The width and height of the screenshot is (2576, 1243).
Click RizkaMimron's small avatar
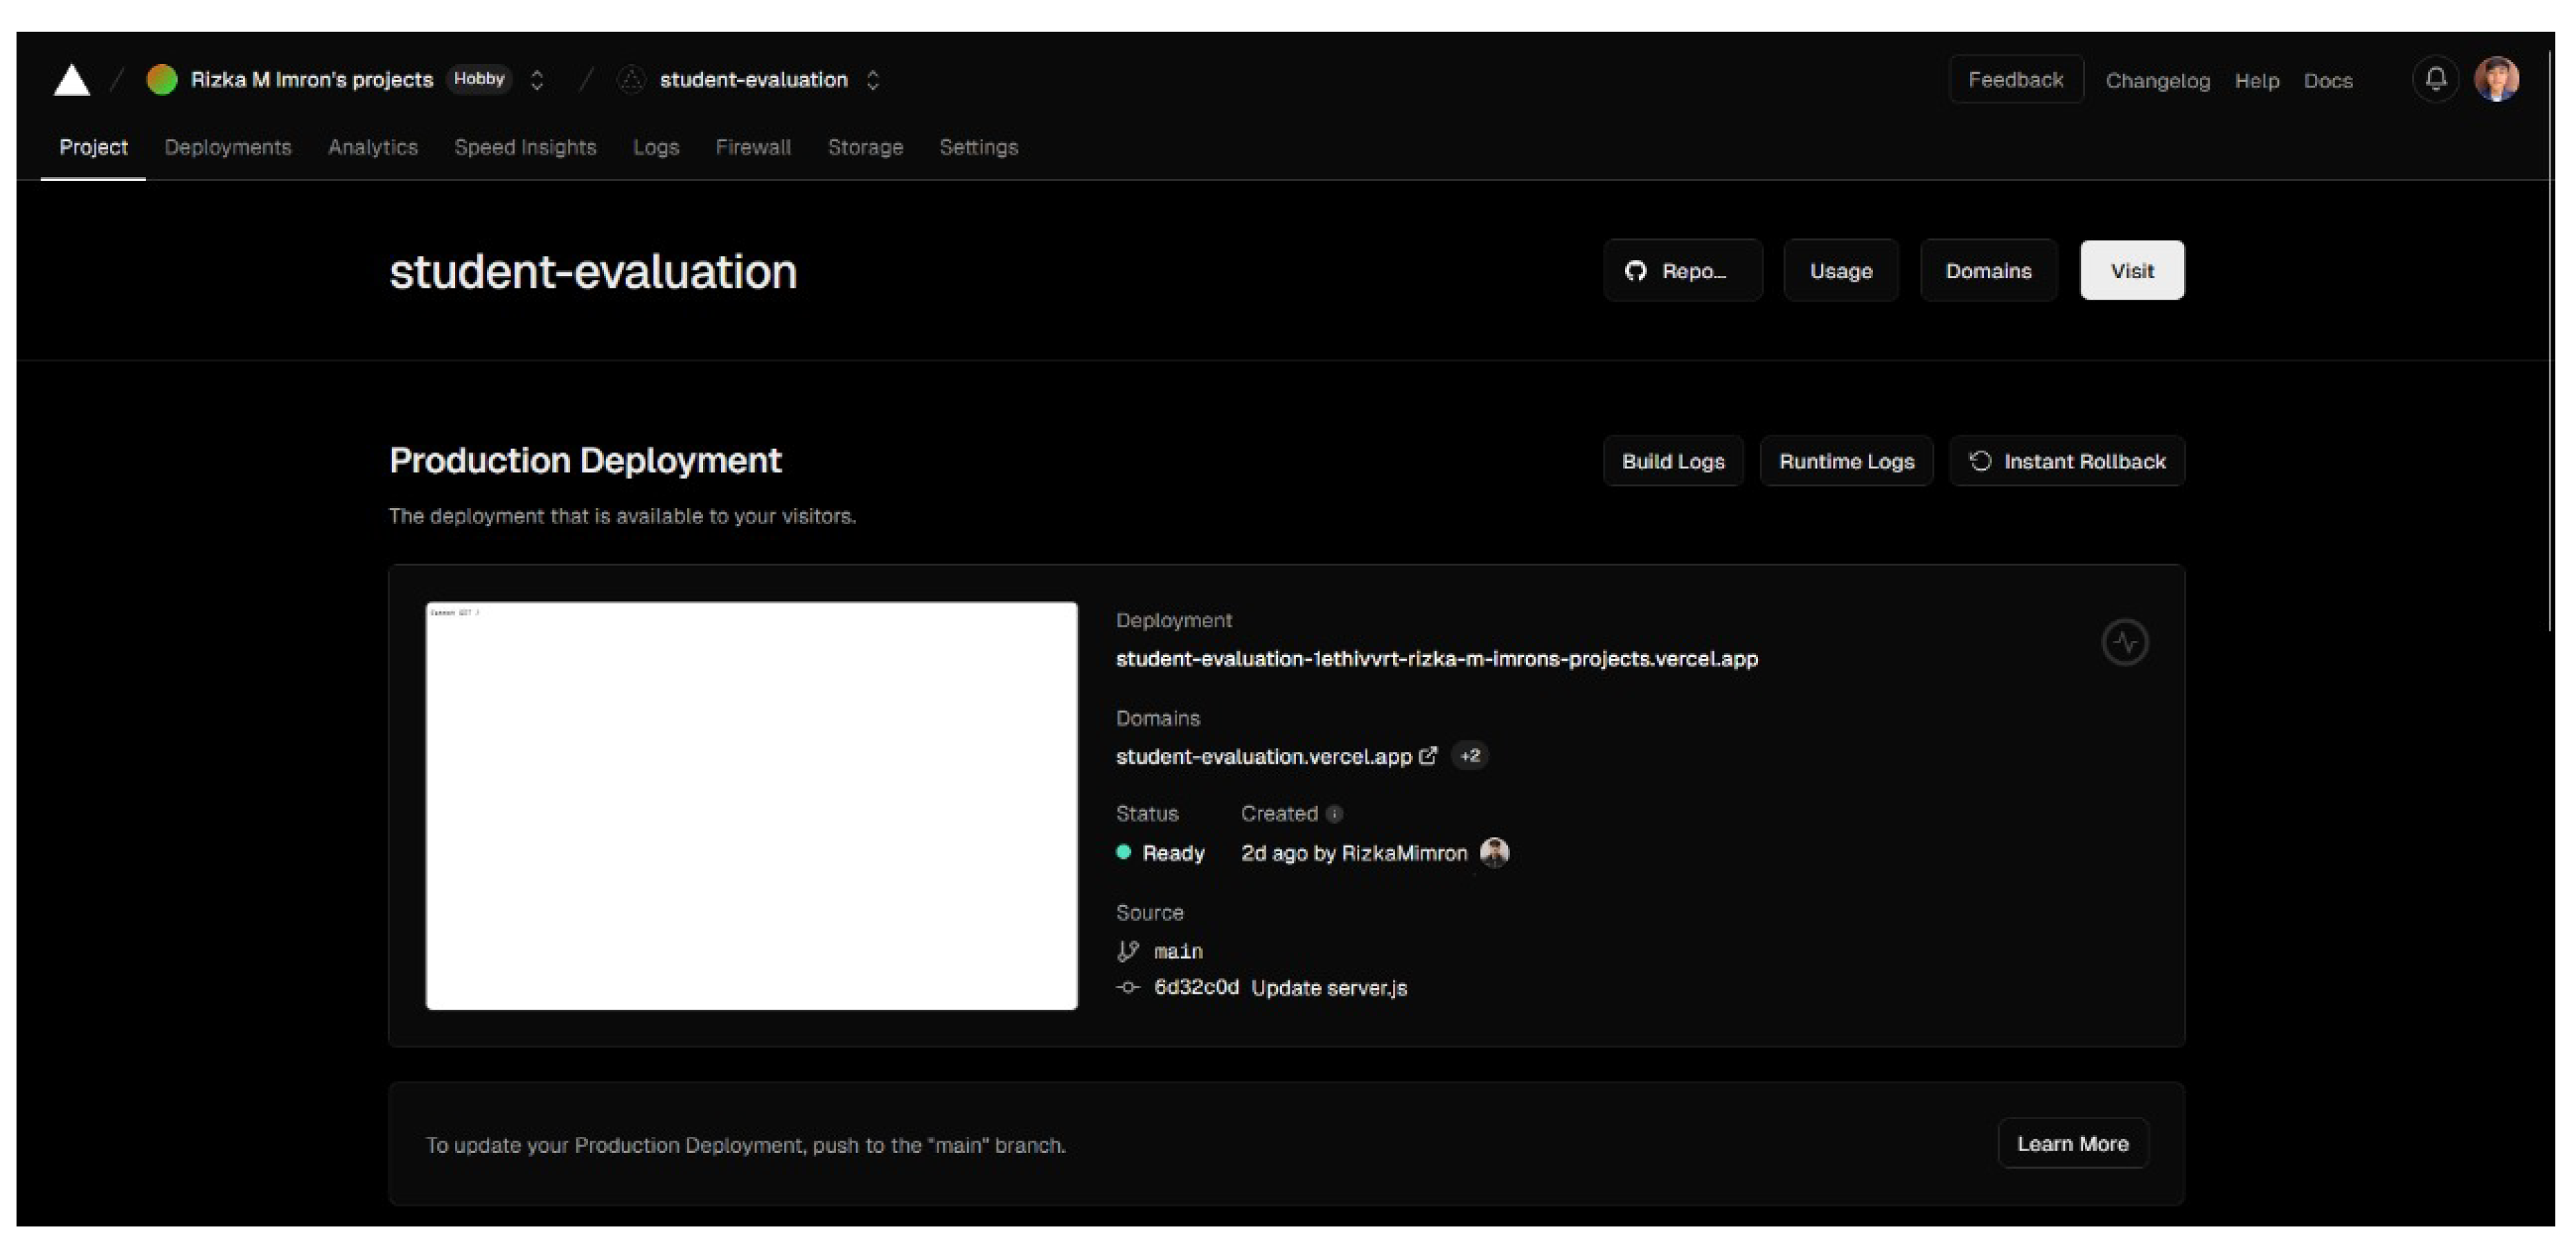point(1494,852)
